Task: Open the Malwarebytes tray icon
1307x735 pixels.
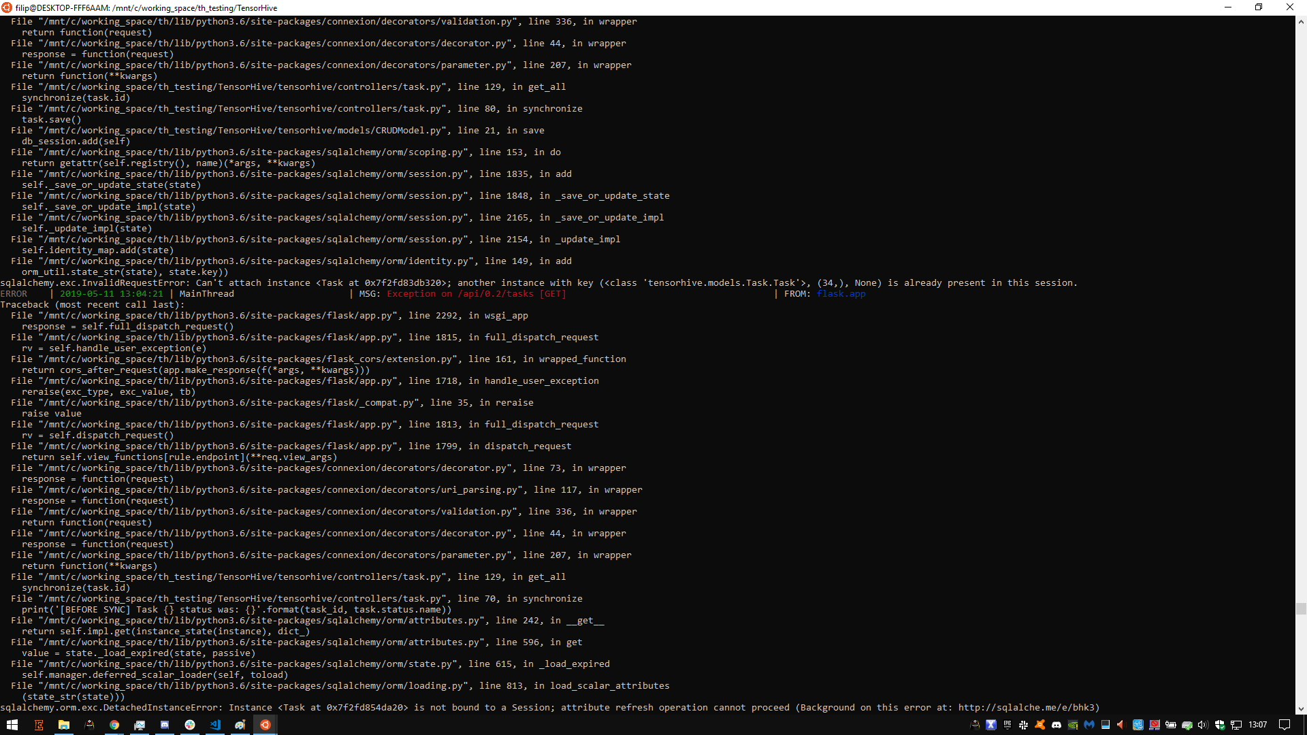Action: point(1089,725)
